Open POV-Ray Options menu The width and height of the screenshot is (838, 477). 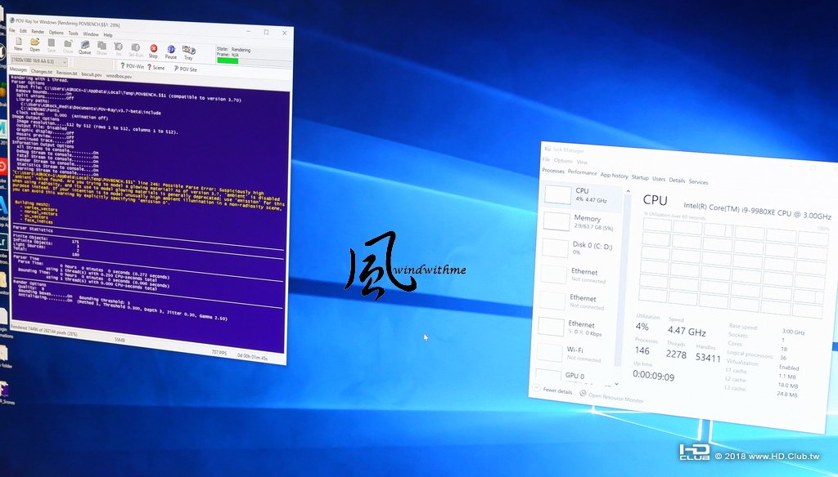click(x=56, y=33)
